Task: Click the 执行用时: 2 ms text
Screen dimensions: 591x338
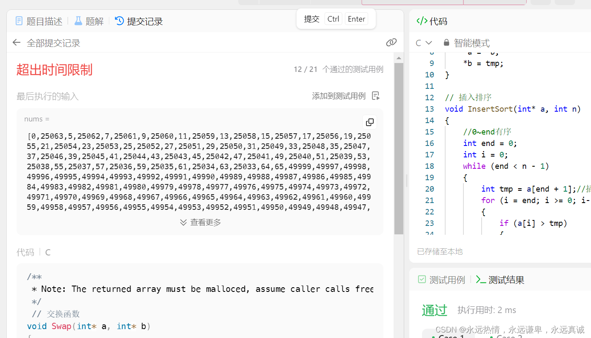Action: click(x=487, y=310)
